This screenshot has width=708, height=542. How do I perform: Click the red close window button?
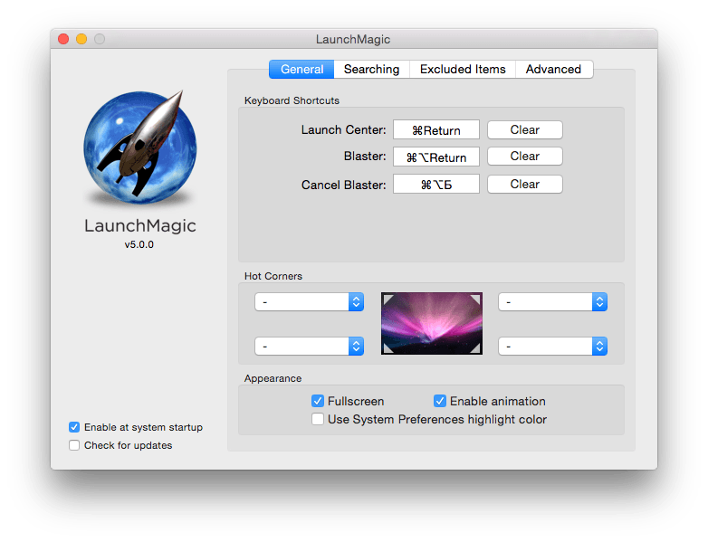click(x=63, y=39)
